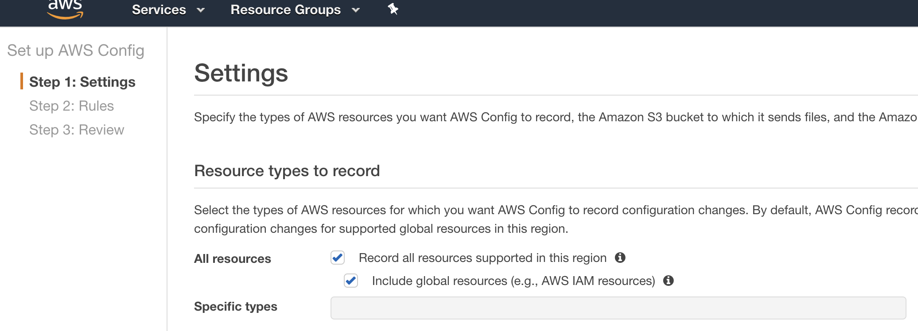Click the AWS logo home icon

[65, 9]
